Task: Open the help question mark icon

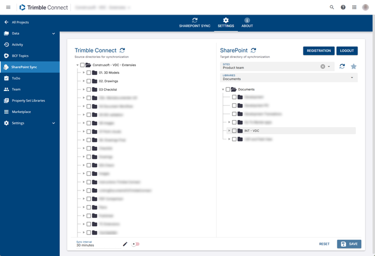Action: click(343, 7)
